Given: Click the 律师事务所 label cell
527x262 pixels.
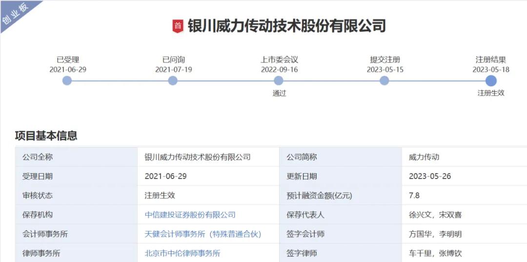Looking at the screenshot, I should (76, 253).
